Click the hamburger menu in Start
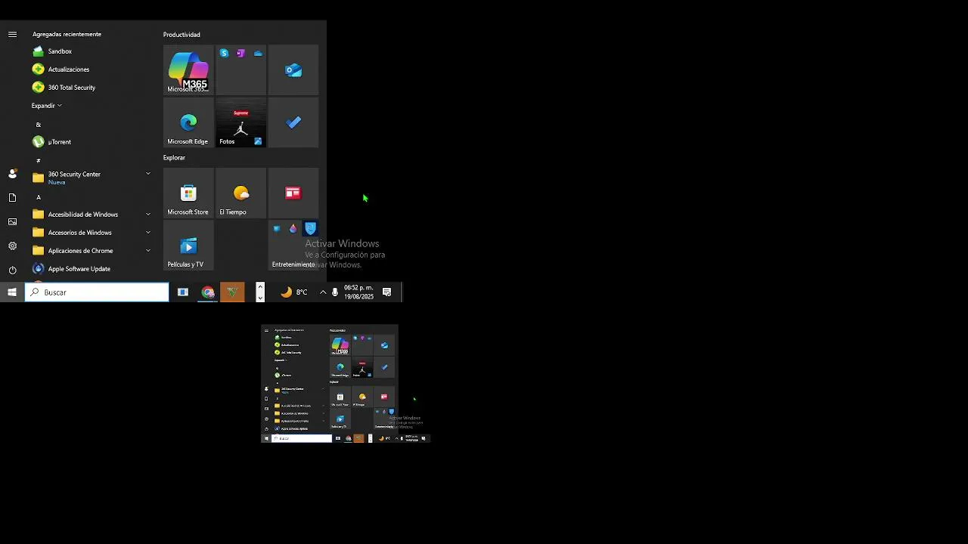The image size is (968, 544). [x=12, y=34]
